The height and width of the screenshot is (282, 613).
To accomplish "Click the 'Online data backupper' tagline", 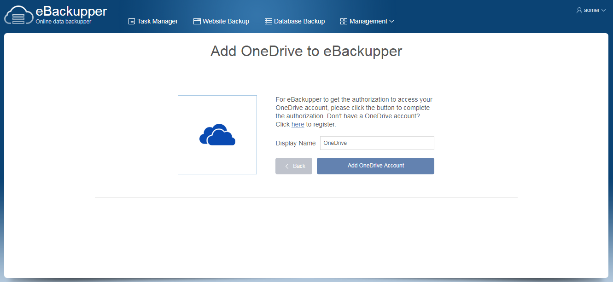I will click(x=64, y=21).
